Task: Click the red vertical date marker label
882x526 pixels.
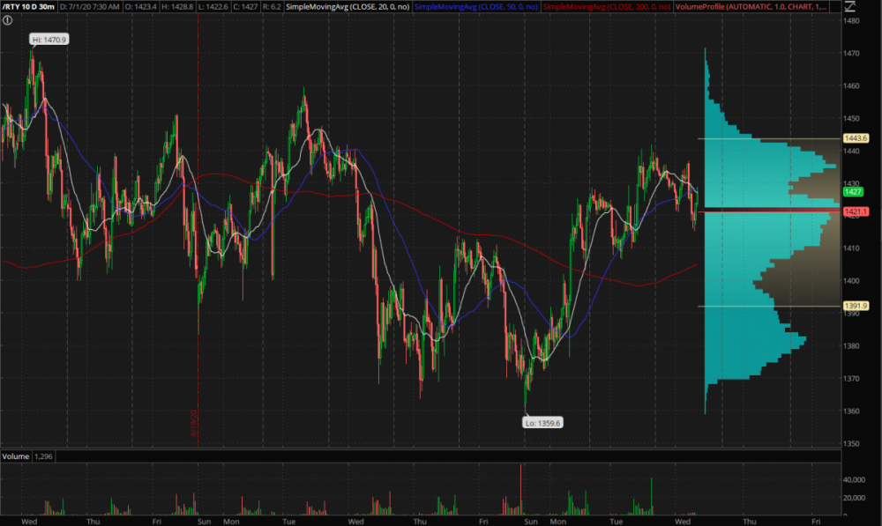Action: coord(191,423)
